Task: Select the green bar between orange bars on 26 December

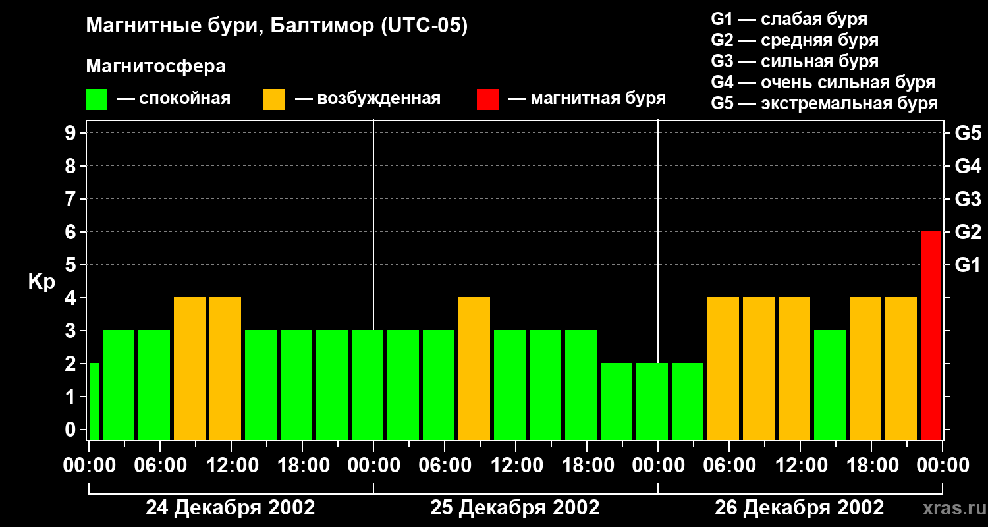Action: pos(830,385)
